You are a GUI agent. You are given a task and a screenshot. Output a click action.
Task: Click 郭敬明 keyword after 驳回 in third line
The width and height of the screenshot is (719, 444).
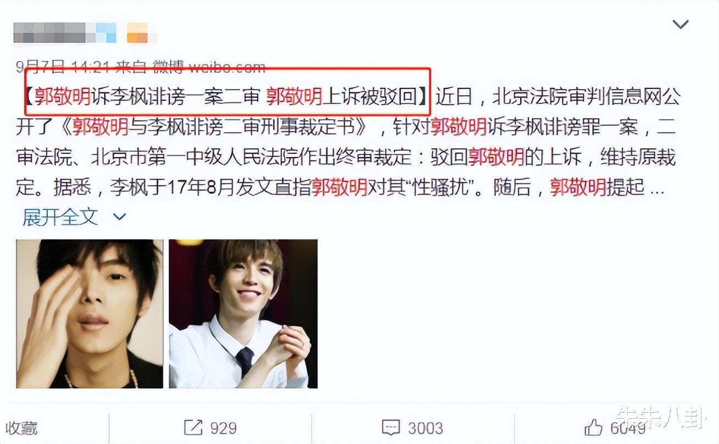[496, 157]
